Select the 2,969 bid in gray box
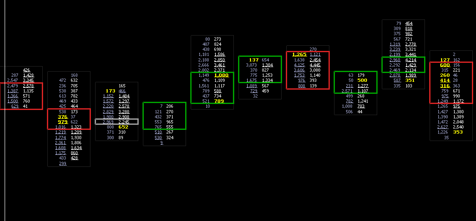 pyautogui.click(x=108, y=122)
